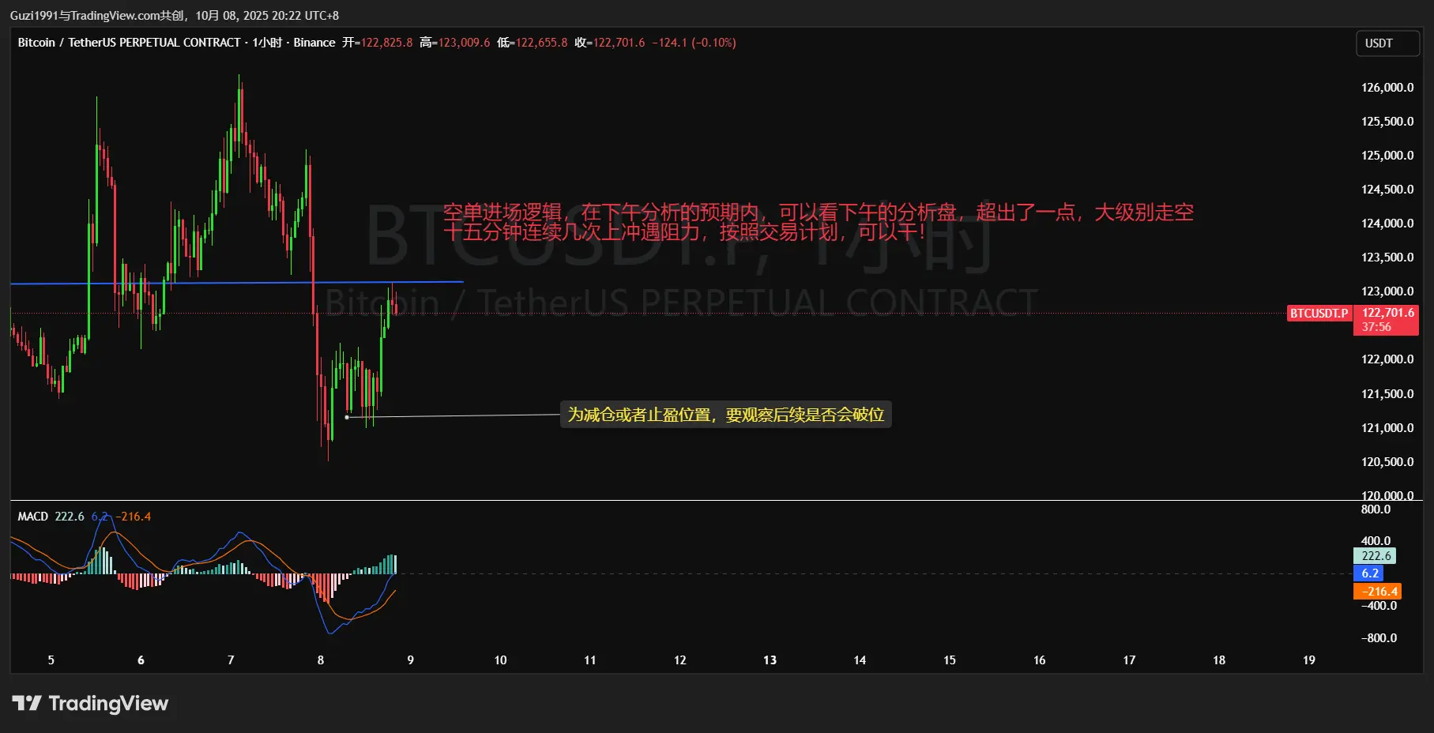Open the USDT currency selector
Image resolution: width=1434 pixels, height=733 pixels.
(1387, 43)
